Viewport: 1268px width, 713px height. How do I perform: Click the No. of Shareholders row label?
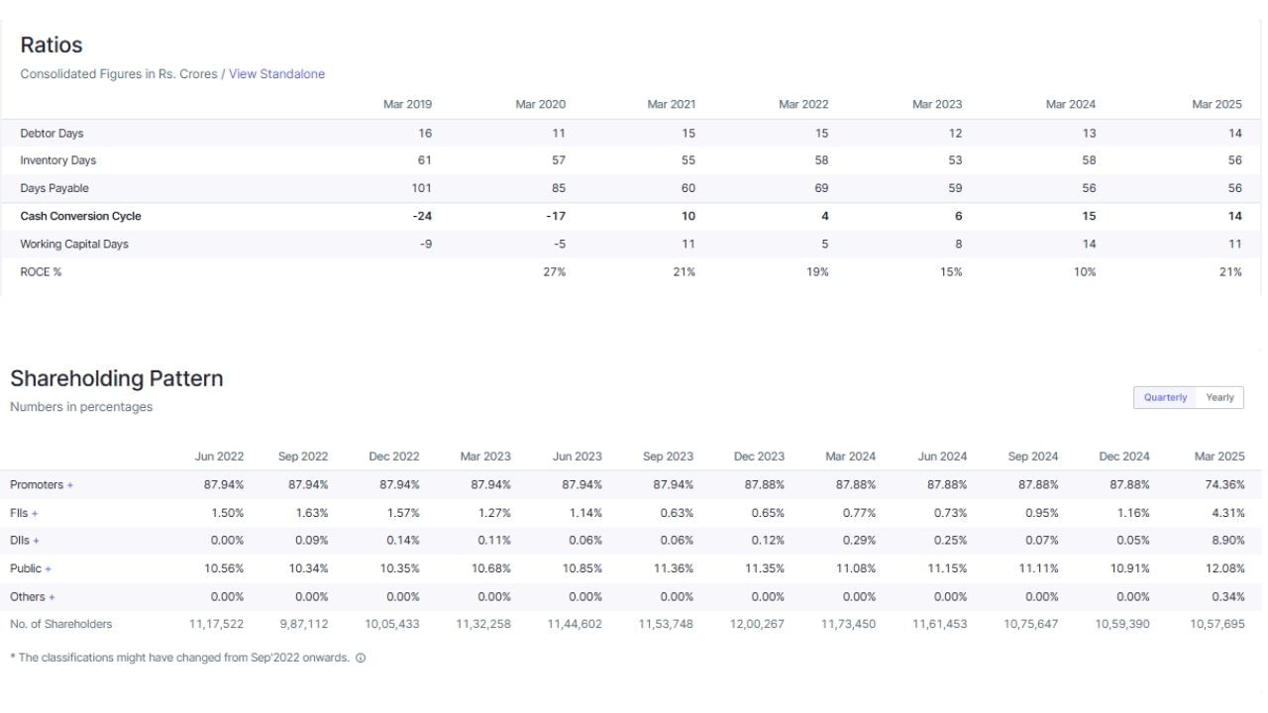tap(60, 624)
